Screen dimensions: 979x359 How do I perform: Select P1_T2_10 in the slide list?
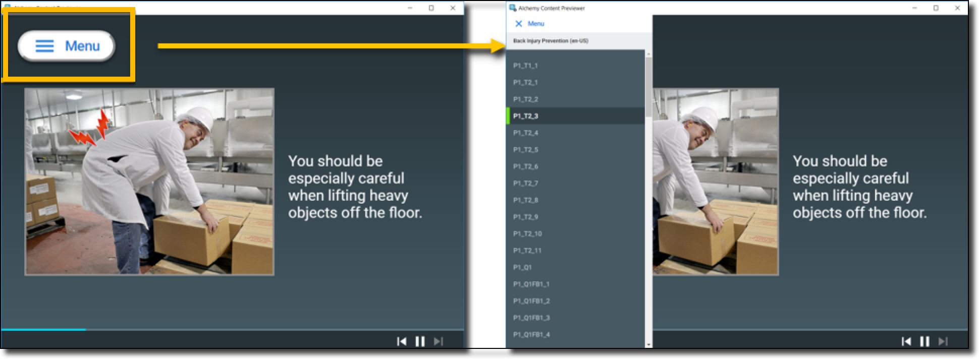pyautogui.click(x=527, y=233)
